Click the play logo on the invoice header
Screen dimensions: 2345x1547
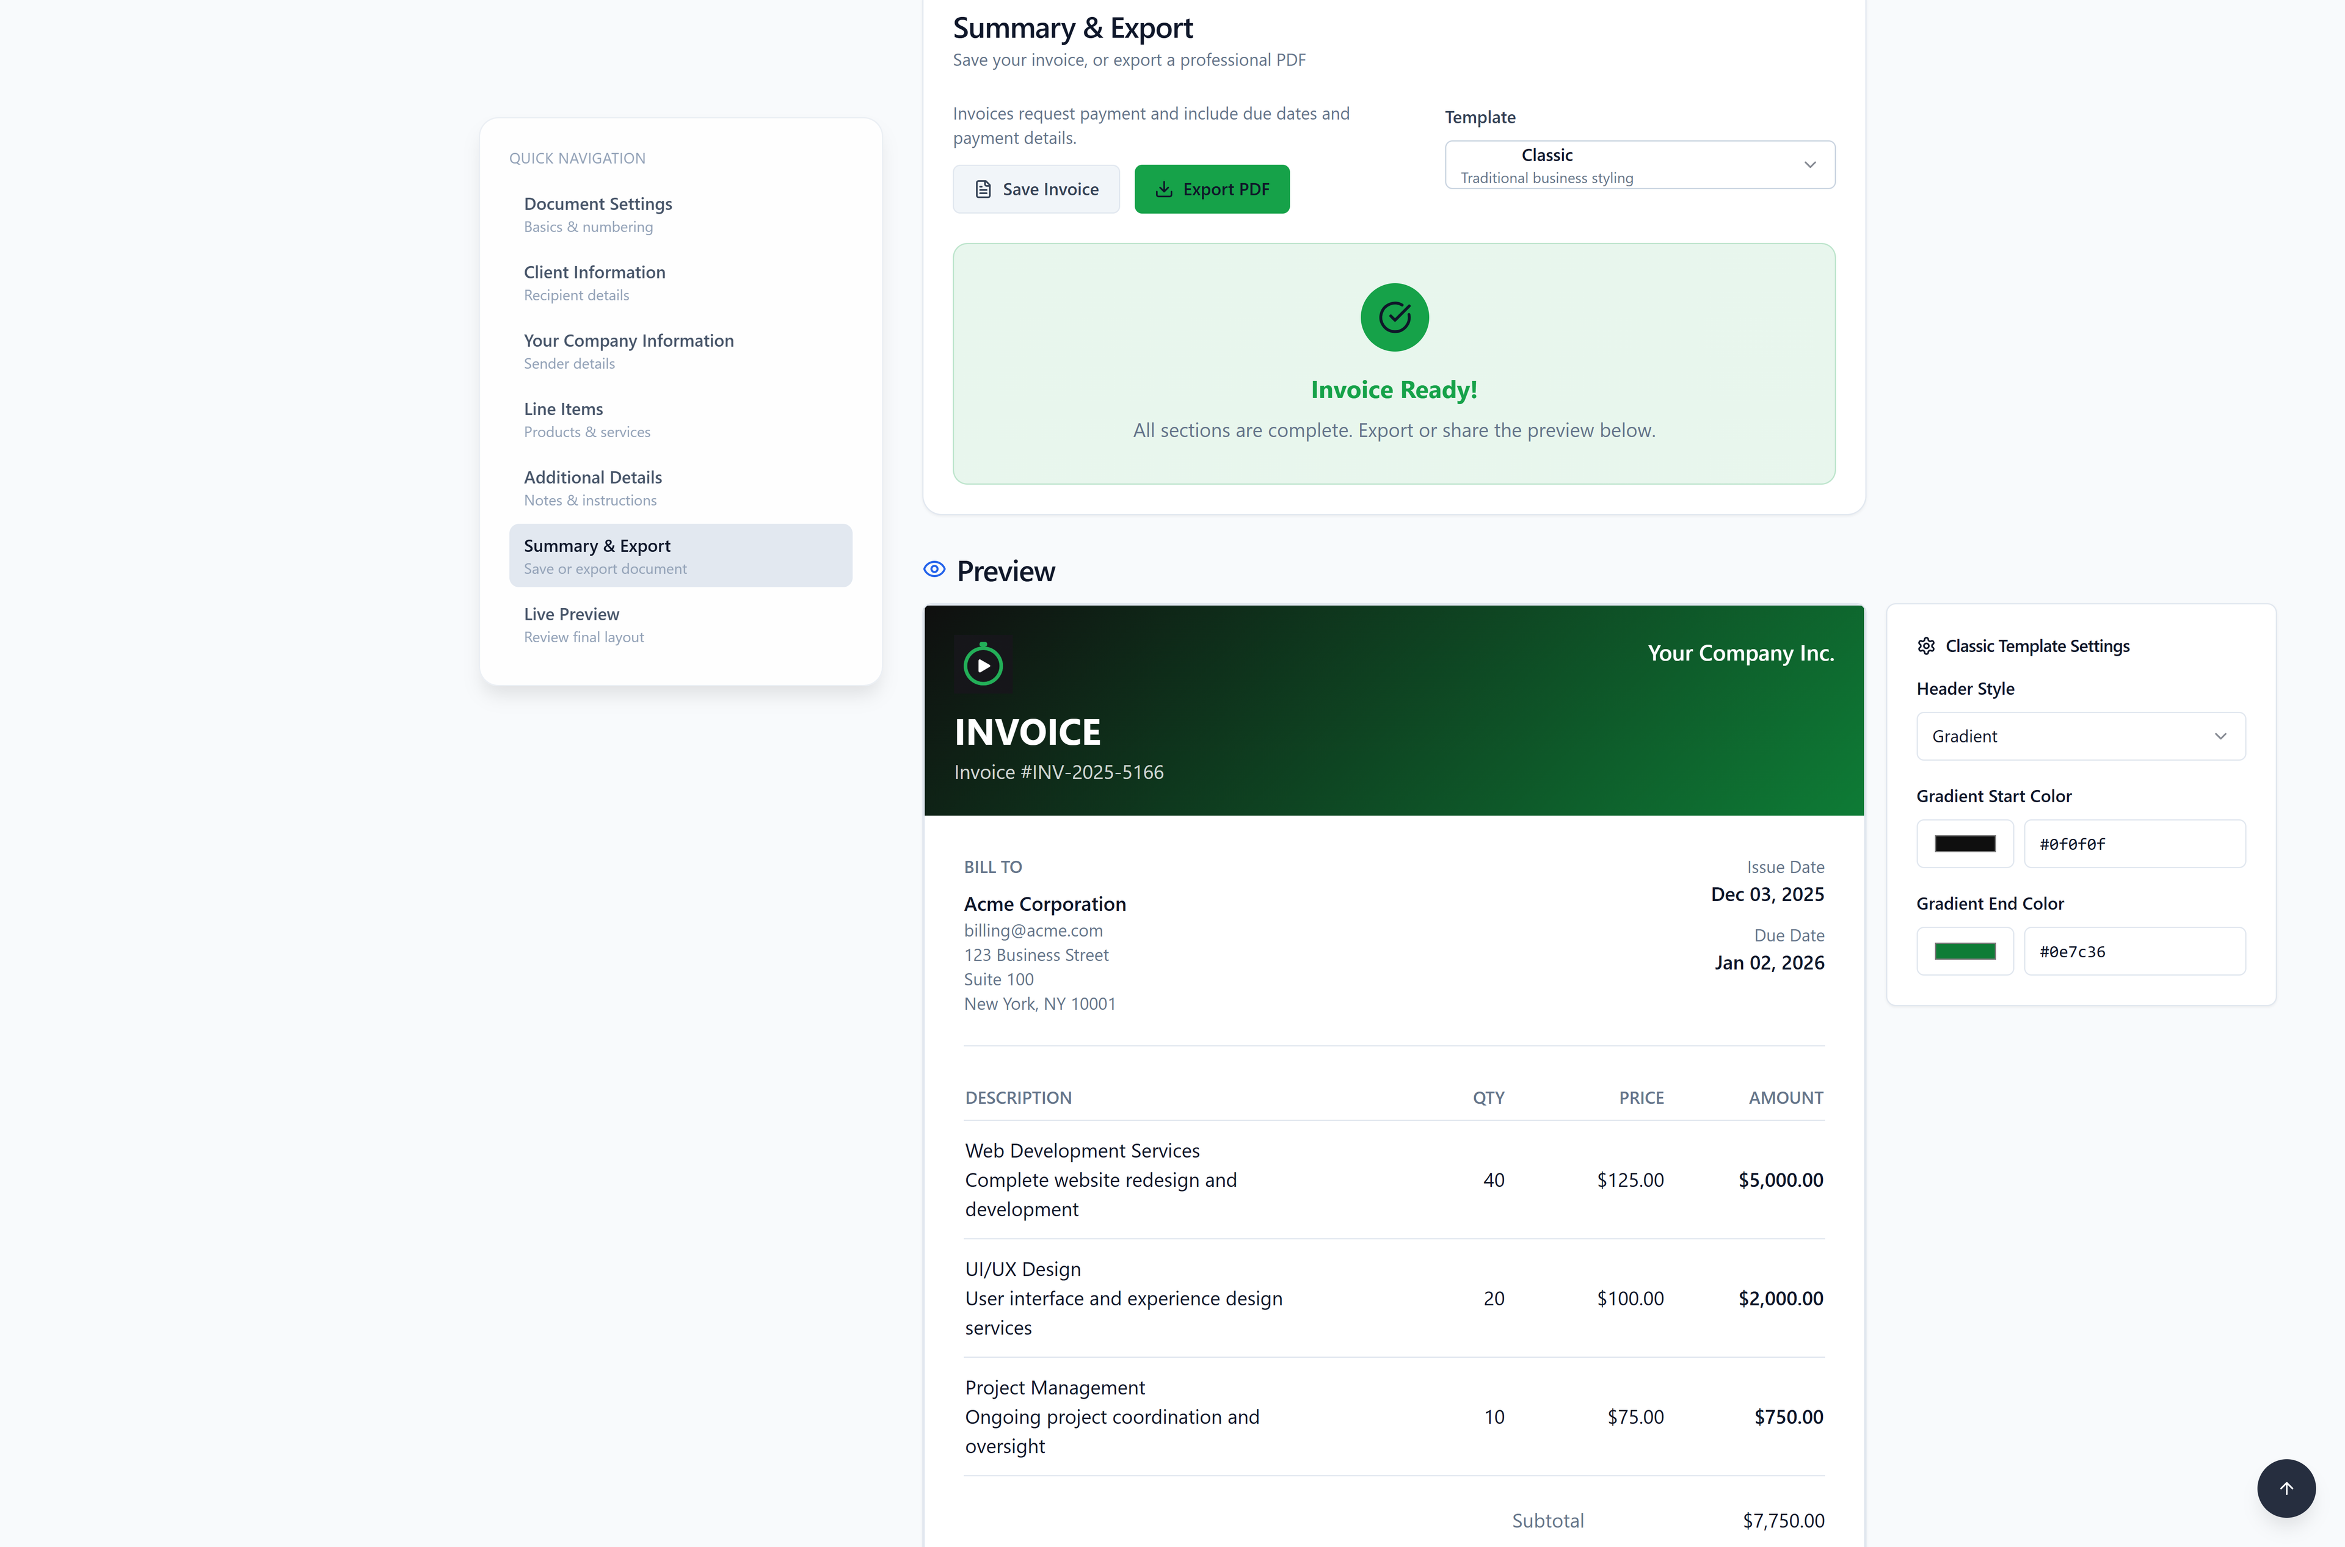tap(983, 664)
